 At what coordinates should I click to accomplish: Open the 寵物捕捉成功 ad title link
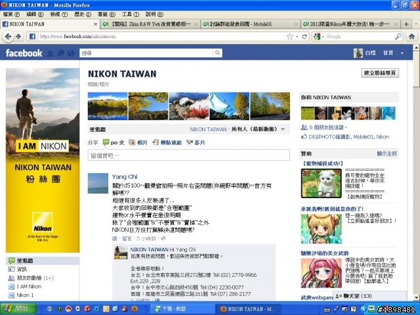[322, 163]
